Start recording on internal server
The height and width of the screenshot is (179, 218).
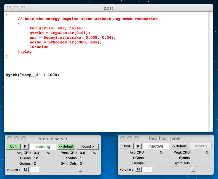pos(88,146)
